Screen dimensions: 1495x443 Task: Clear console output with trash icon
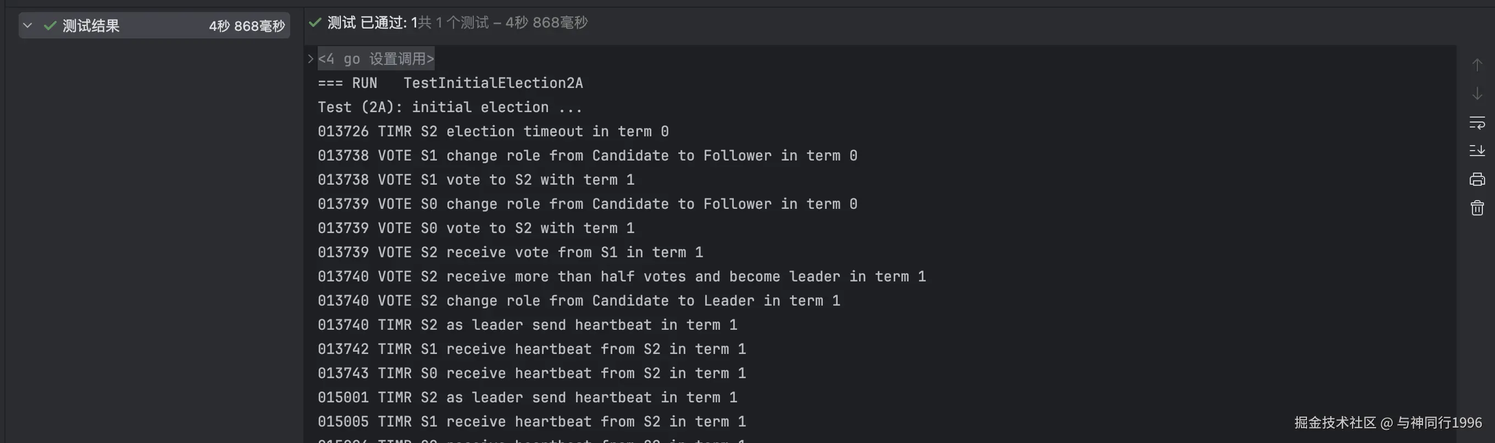(x=1476, y=208)
